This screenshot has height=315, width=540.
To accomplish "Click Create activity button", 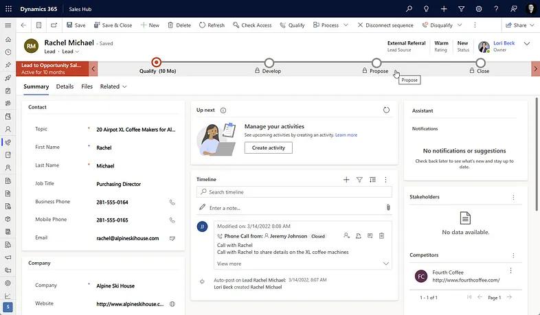I will coord(268,148).
